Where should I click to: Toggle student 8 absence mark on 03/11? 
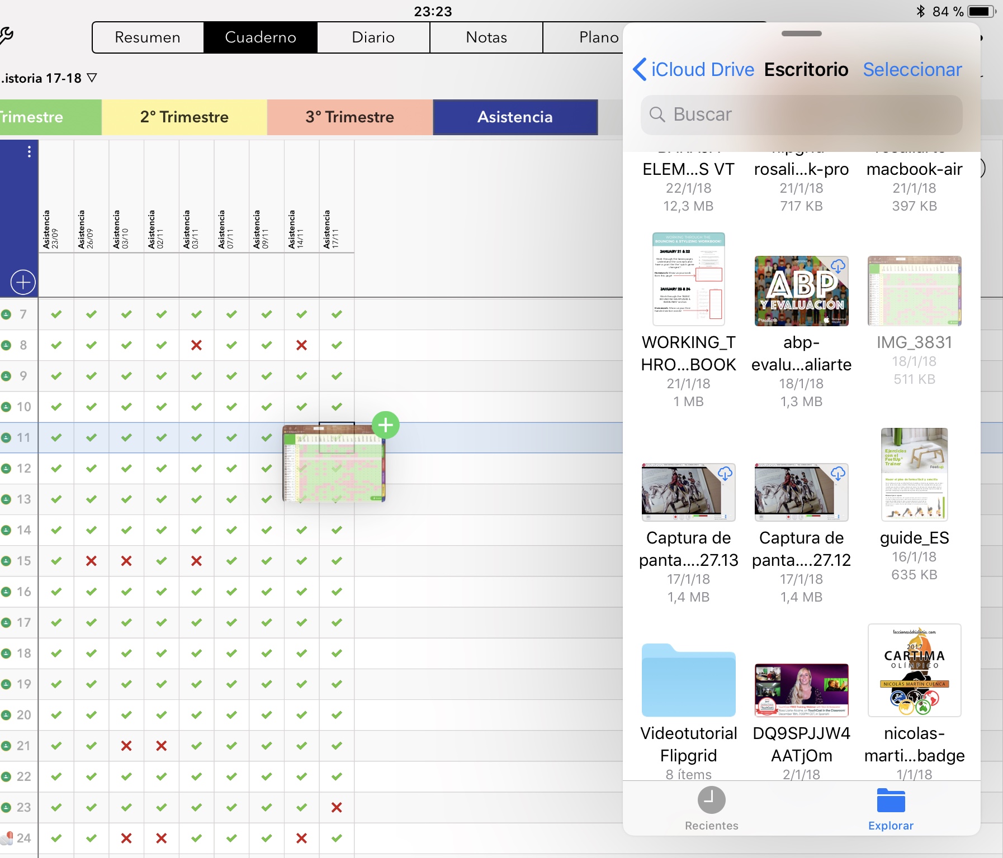coord(196,345)
